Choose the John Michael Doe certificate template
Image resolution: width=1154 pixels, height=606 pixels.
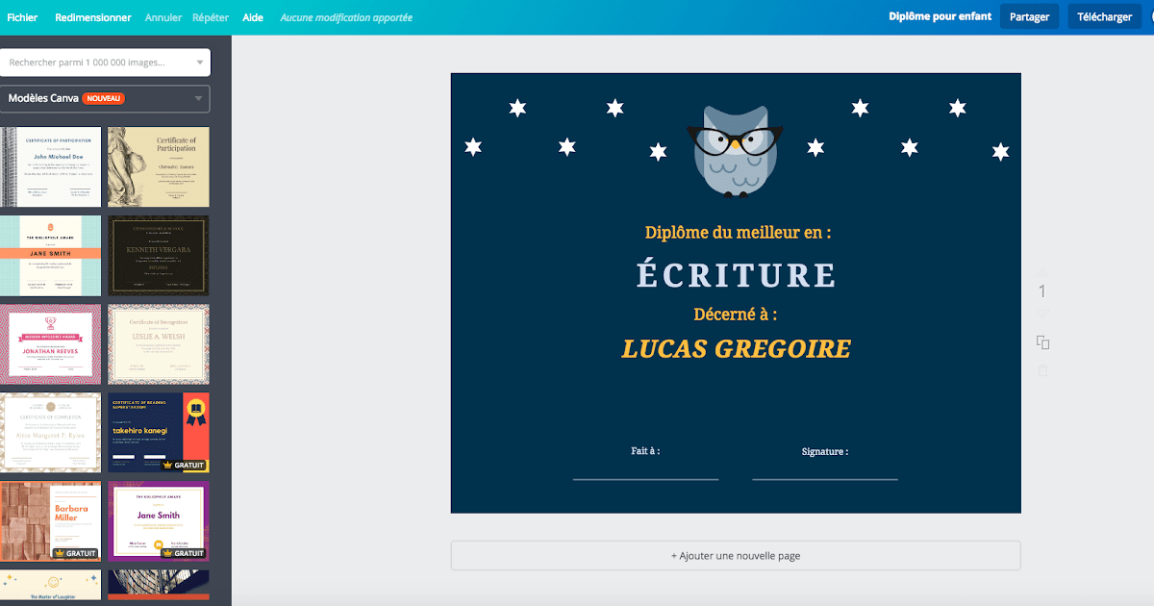tap(50, 166)
